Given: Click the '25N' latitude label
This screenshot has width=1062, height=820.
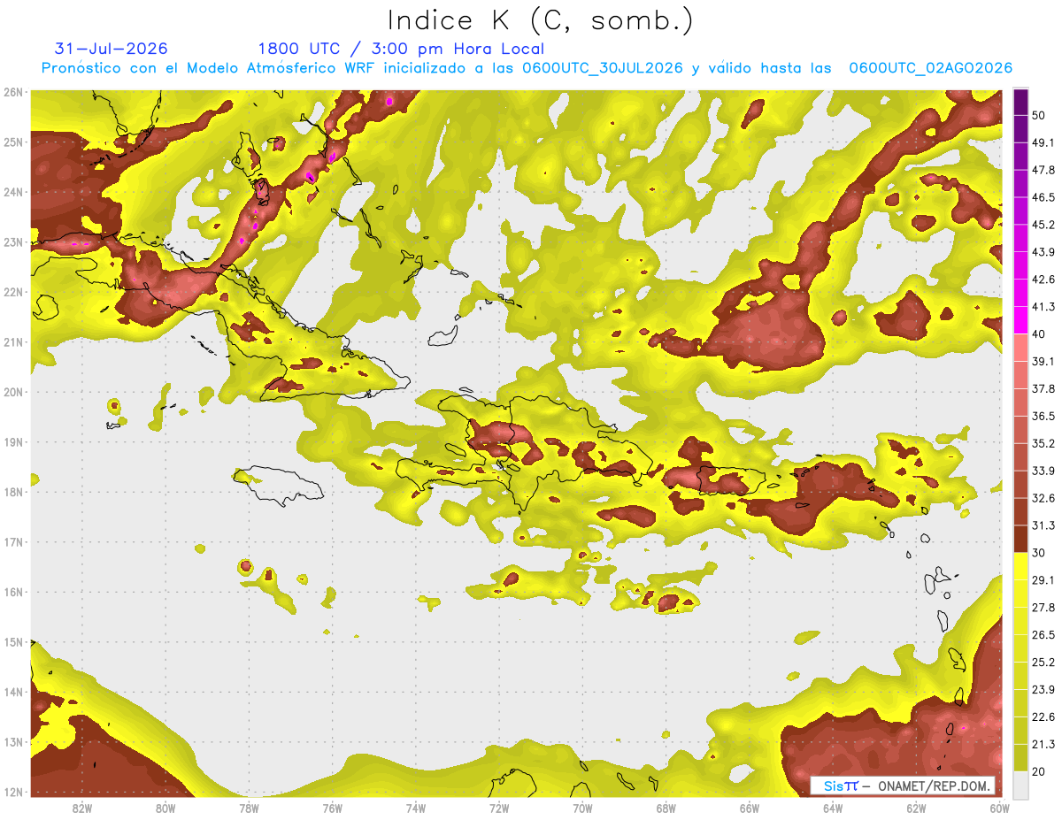Looking at the screenshot, I should (x=13, y=142).
